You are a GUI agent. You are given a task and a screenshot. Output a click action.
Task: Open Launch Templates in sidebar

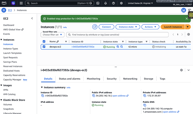pyautogui.click(x=12, y=53)
